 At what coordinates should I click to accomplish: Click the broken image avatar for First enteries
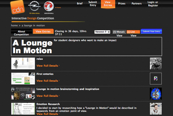pyautogui.click(x=156, y=79)
